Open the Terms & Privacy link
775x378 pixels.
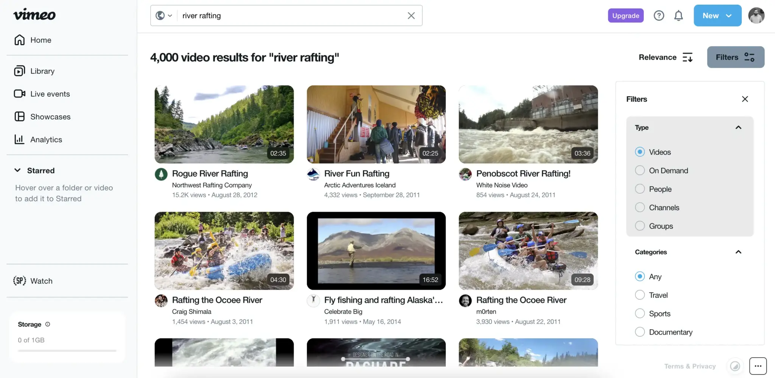tap(690, 366)
